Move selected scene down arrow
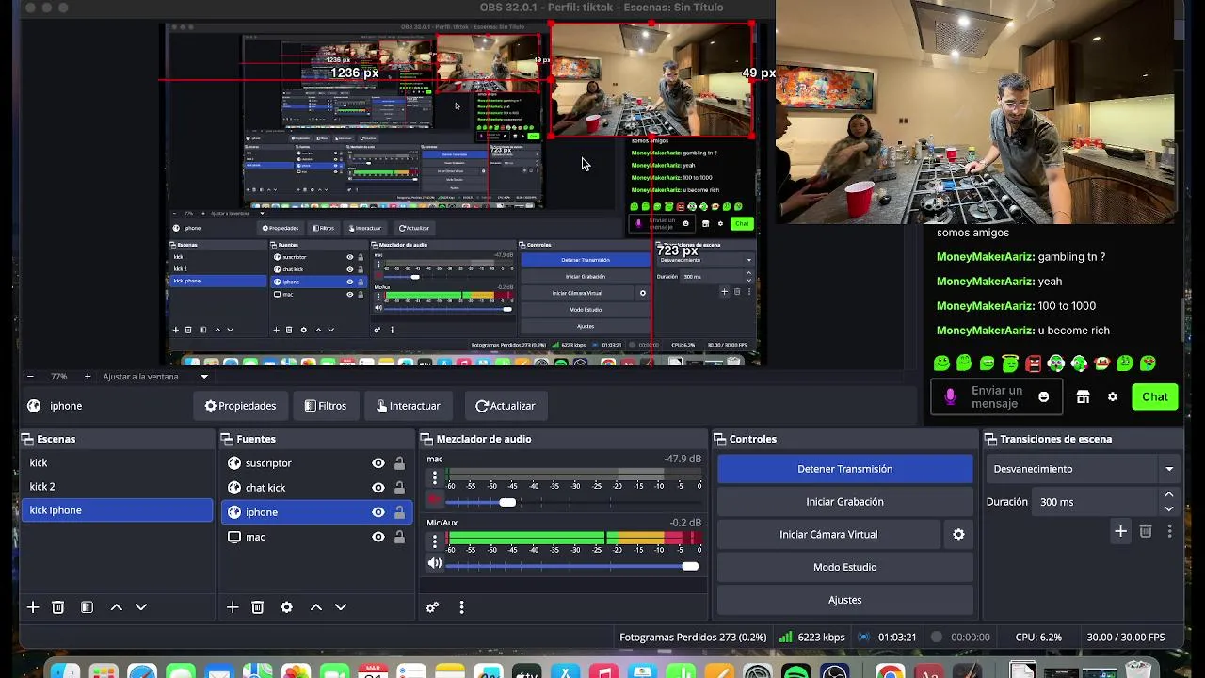The width and height of the screenshot is (1205, 678). click(141, 607)
